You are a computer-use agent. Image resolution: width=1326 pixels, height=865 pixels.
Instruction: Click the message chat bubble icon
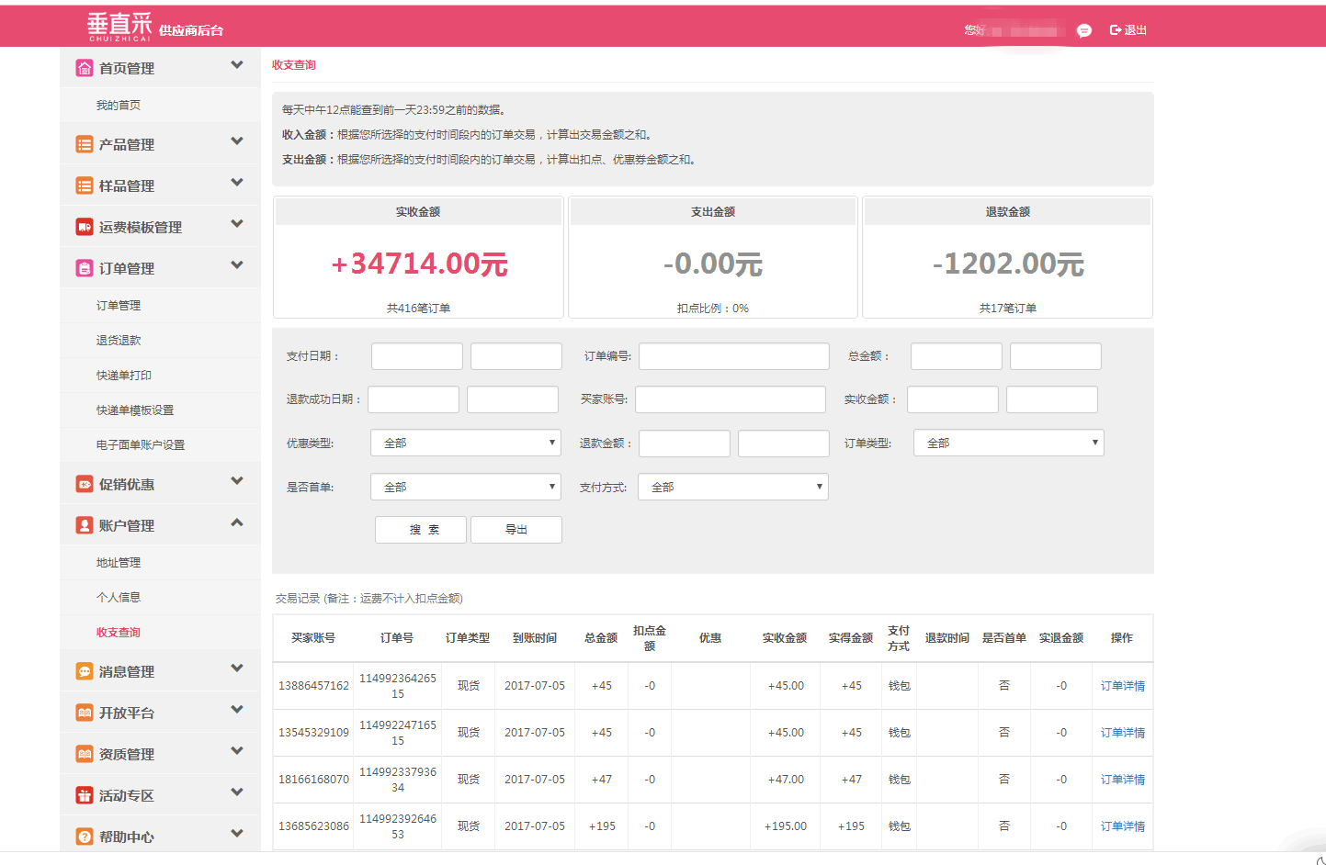click(x=1084, y=30)
